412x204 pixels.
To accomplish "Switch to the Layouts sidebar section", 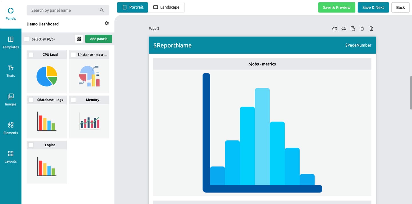I will pos(11,157).
